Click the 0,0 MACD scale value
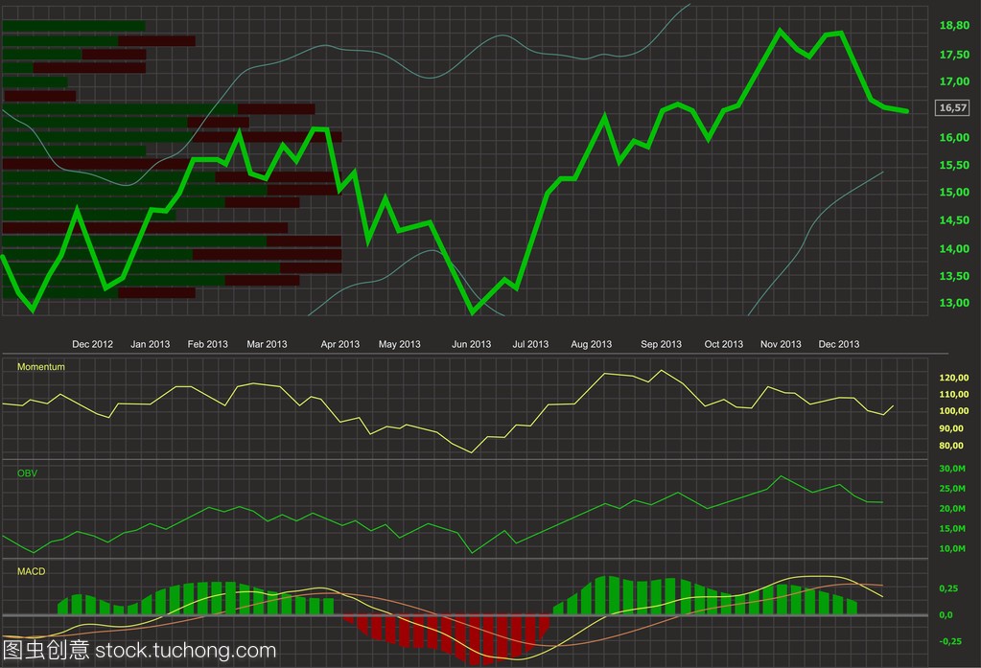This screenshot has width=981, height=668. (x=946, y=615)
